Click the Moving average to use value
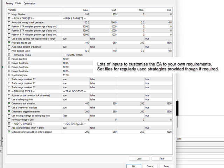Viewport: 224px width, 168px height. [75, 120]
